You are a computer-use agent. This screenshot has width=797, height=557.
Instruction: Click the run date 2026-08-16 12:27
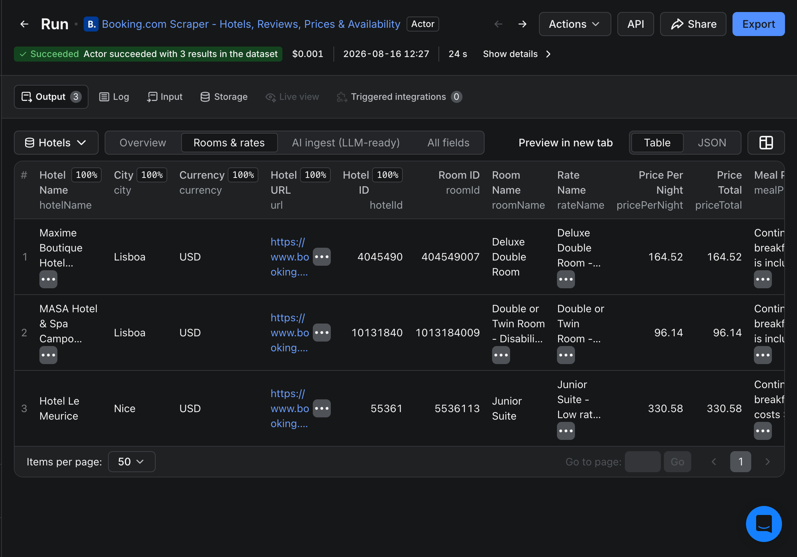click(386, 54)
